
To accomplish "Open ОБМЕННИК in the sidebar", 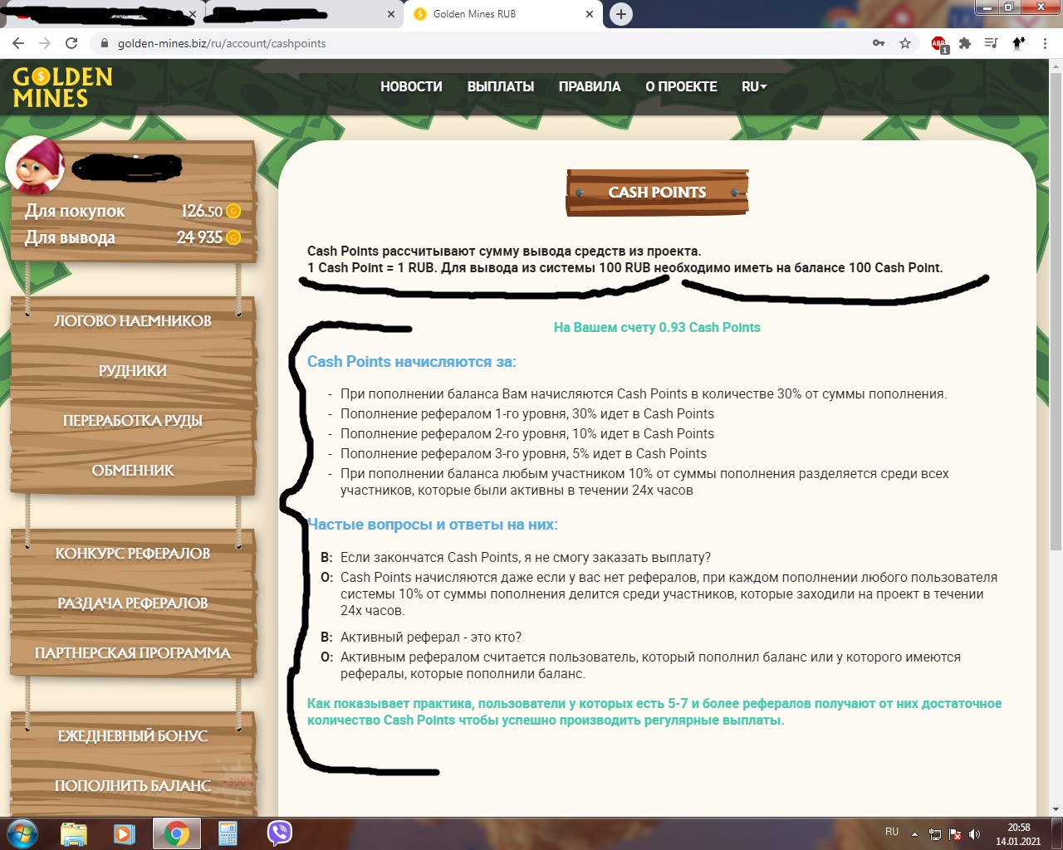I will click(133, 471).
